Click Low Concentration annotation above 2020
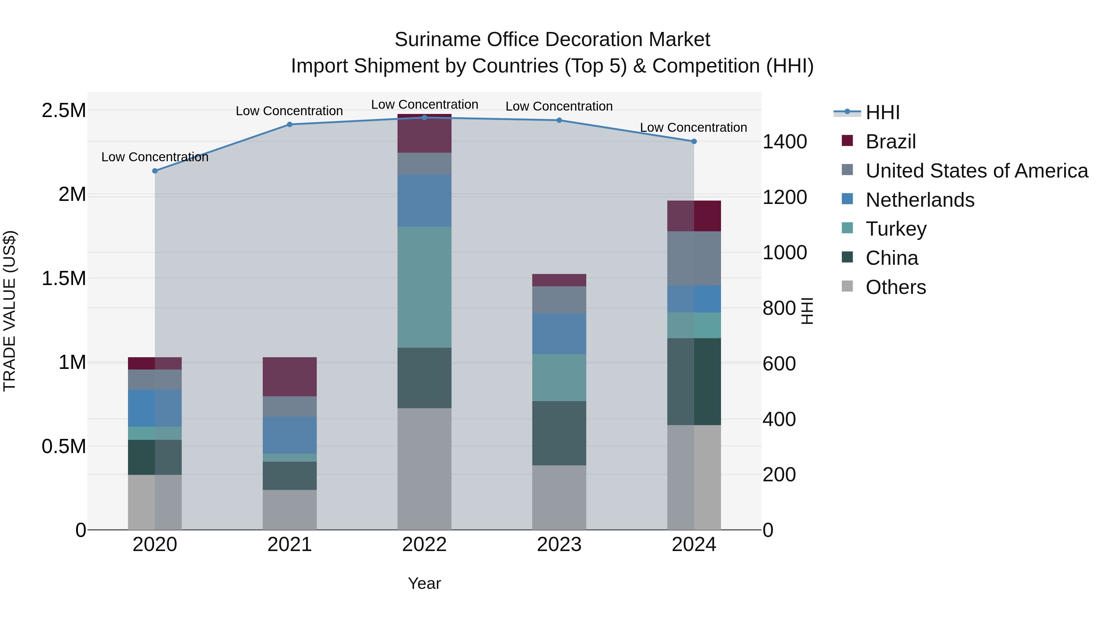 click(x=155, y=157)
